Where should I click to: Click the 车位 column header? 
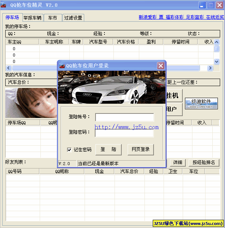pos(194,171)
